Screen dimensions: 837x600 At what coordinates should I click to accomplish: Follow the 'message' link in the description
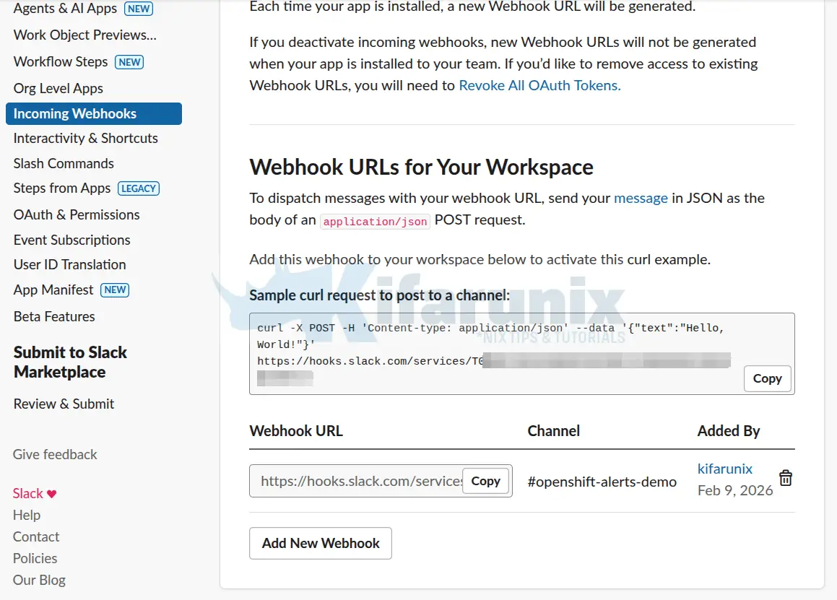[641, 198]
